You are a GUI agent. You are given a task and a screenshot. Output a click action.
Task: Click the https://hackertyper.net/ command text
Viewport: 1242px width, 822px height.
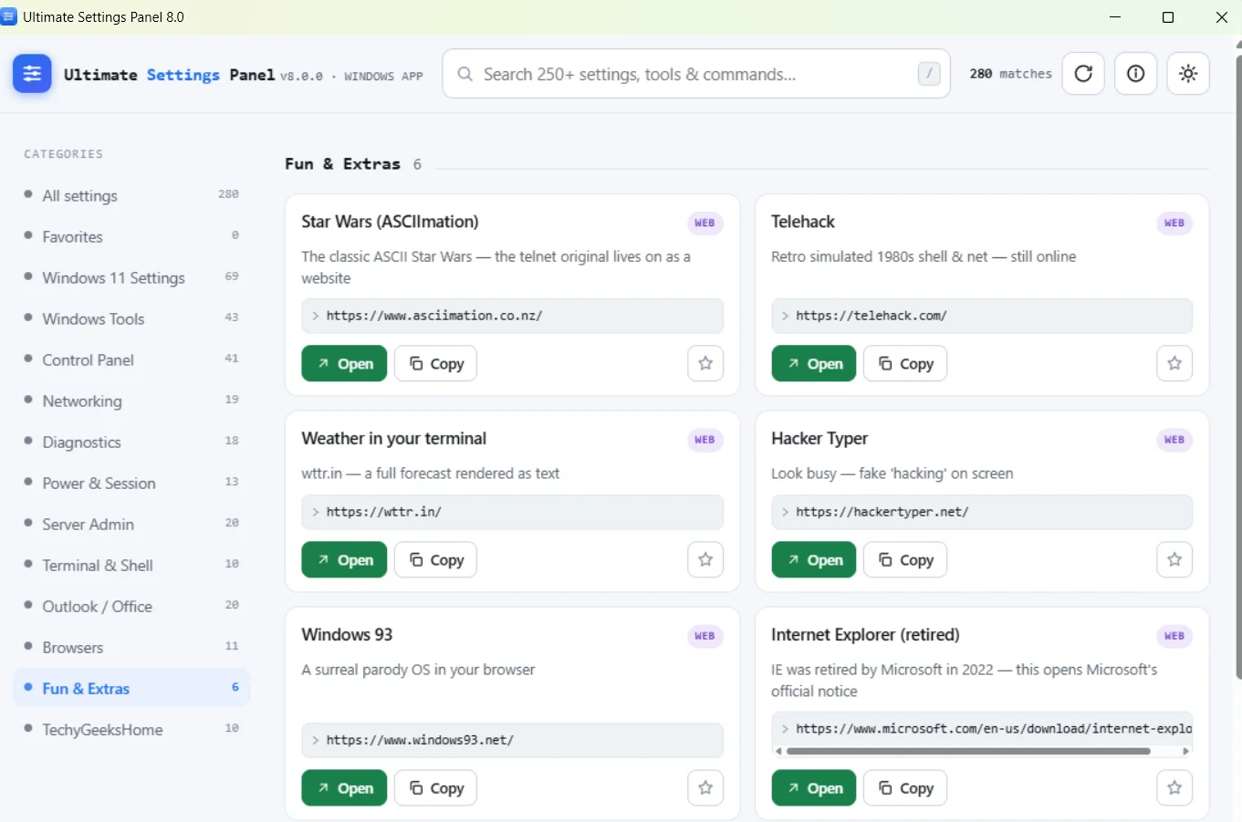coord(882,512)
